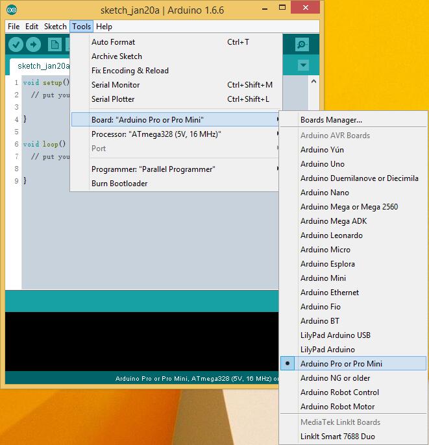Select Auto Format from Tools menu
The width and height of the screenshot is (429, 445).
pos(176,42)
